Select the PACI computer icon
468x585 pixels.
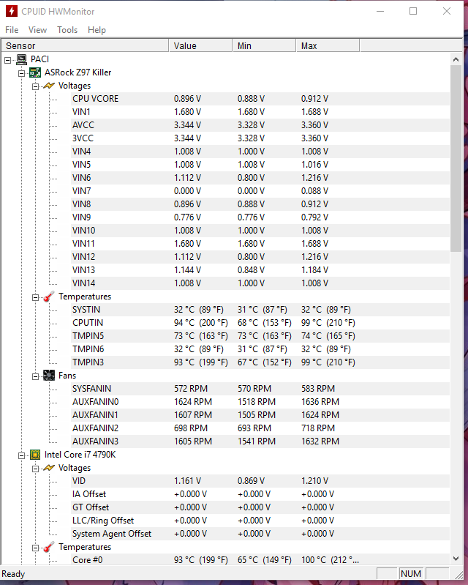(22, 59)
